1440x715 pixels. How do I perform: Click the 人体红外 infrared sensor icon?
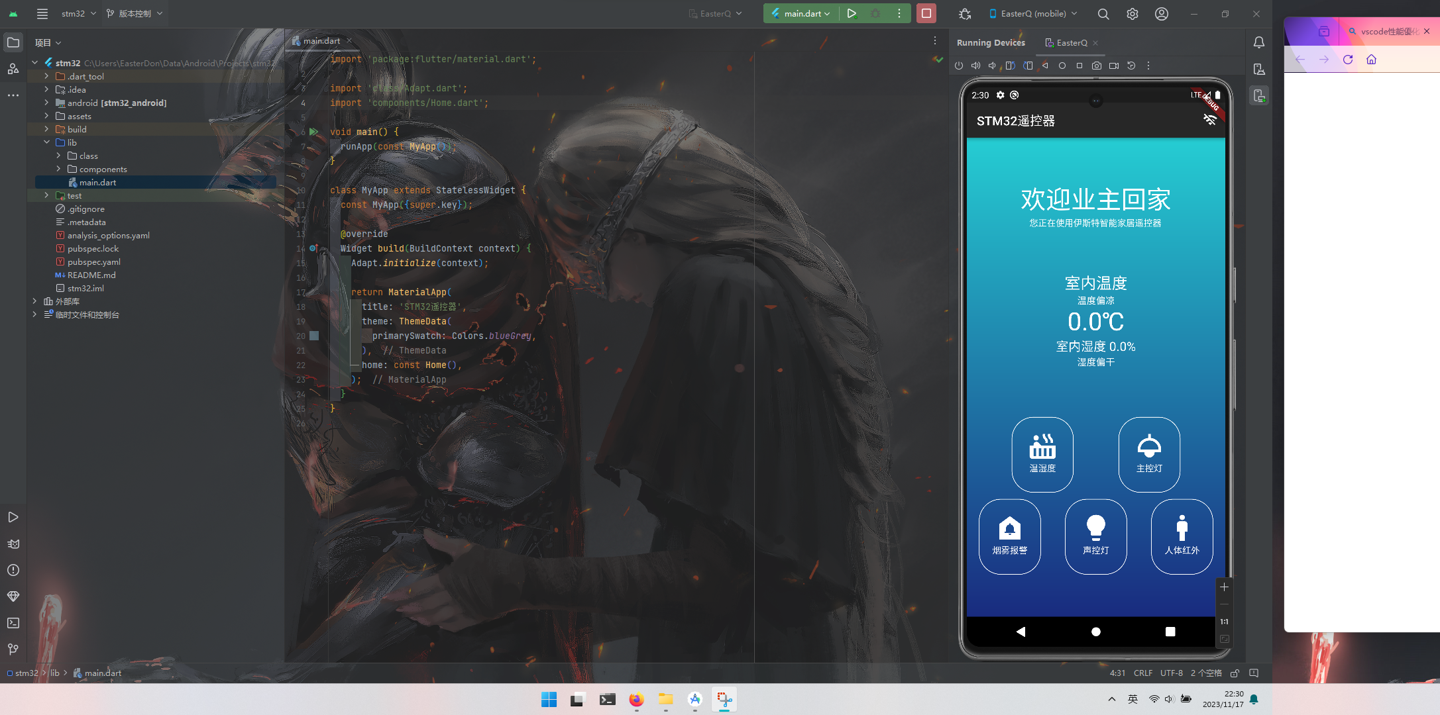[x=1182, y=536]
